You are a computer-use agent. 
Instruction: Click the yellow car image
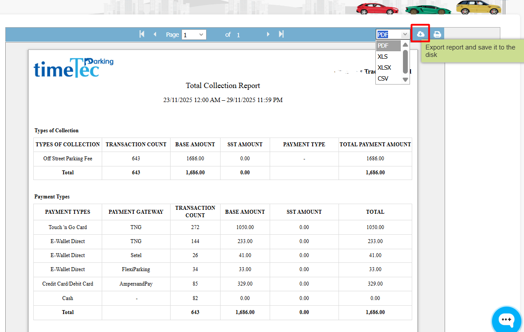[478, 7]
